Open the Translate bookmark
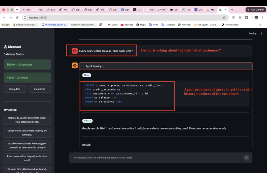The image size is (267, 173). click(x=168, y=25)
